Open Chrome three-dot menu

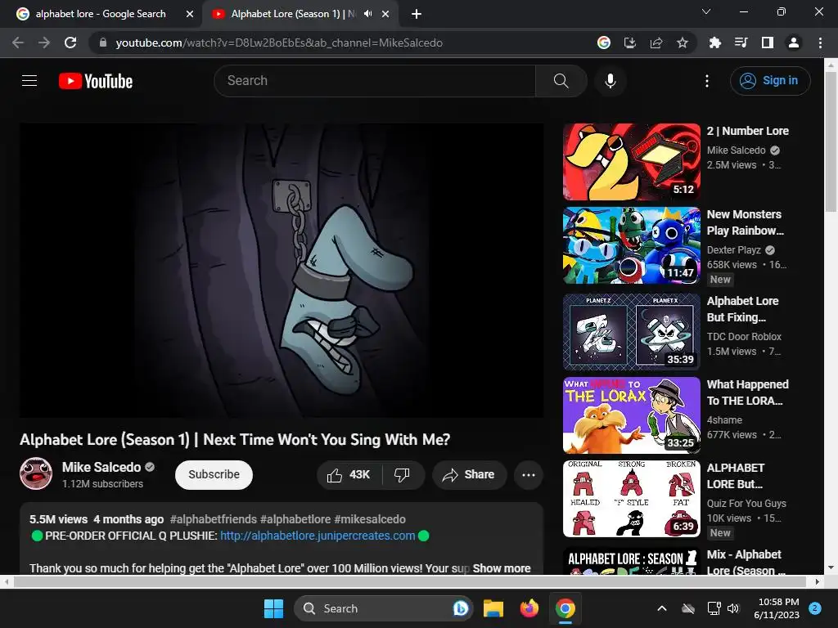coord(820,43)
